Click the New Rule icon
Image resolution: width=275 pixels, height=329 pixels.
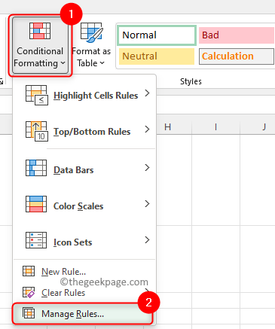point(29,271)
